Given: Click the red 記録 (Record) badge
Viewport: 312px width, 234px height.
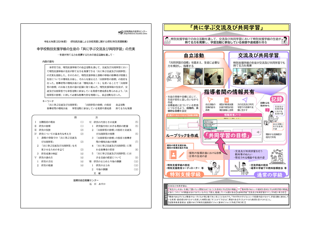Looking at the screenshot, I should [x=276, y=98].
